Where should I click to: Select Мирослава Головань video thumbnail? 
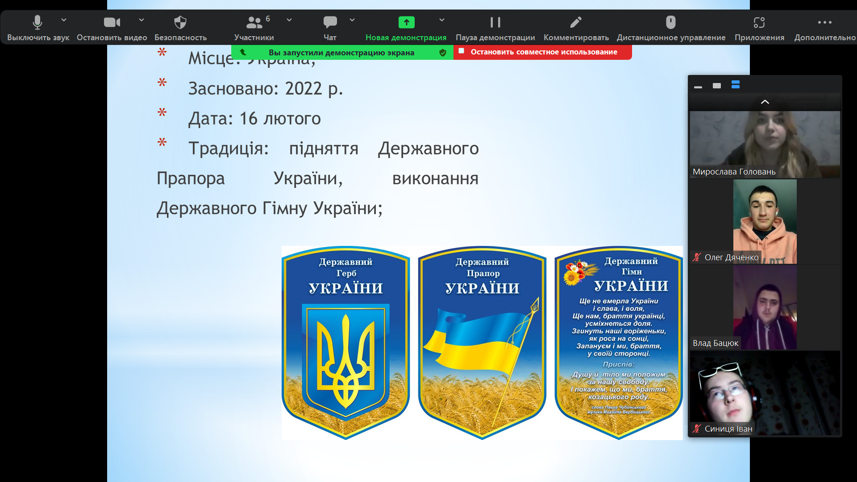click(765, 144)
